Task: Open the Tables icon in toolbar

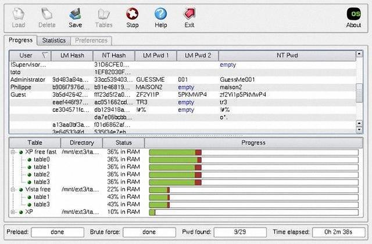Action: click(103, 14)
